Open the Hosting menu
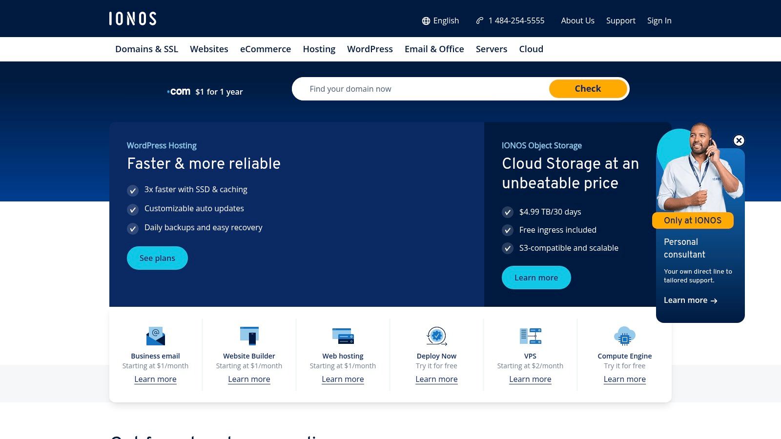The height and width of the screenshot is (439, 781). tap(319, 49)
